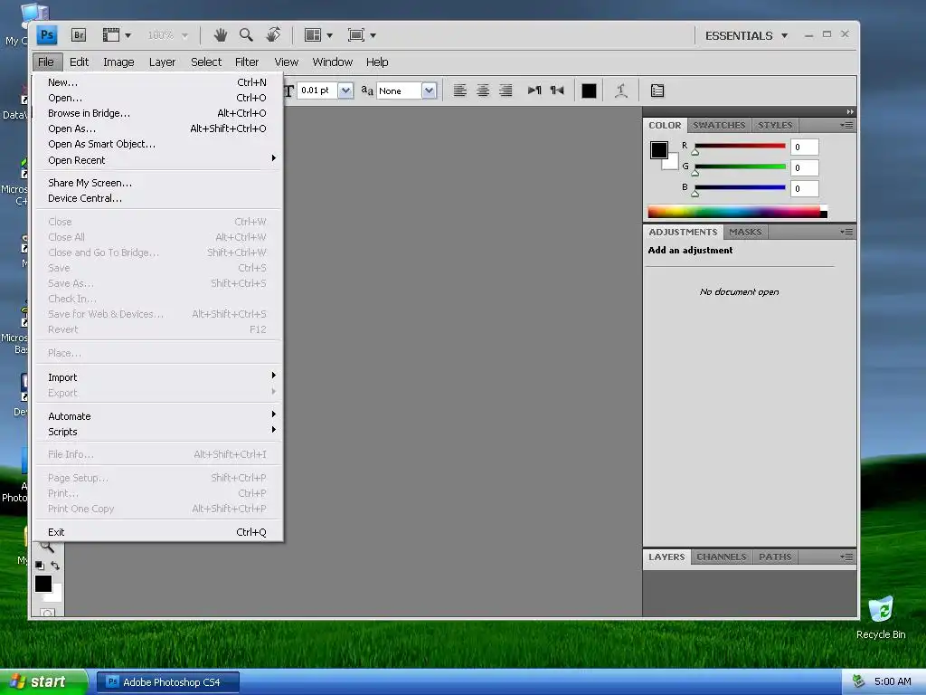Image resolution: width=926 pixels, height=695 pixels.
Task: Click the G value input field
Action: [804, 167]
